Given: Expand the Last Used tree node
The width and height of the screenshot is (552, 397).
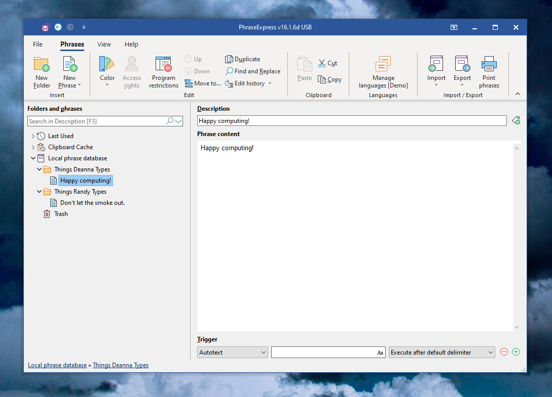Looking at the screenshot, I should [x=33, y=136].
